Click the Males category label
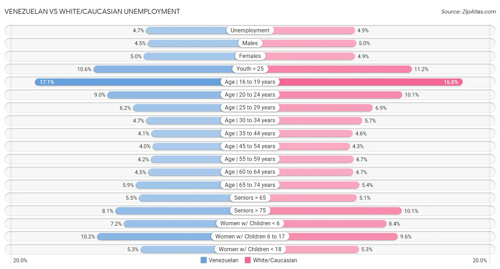Image resolution: width=500 pixels, height=269 pixels. (250, 43)
